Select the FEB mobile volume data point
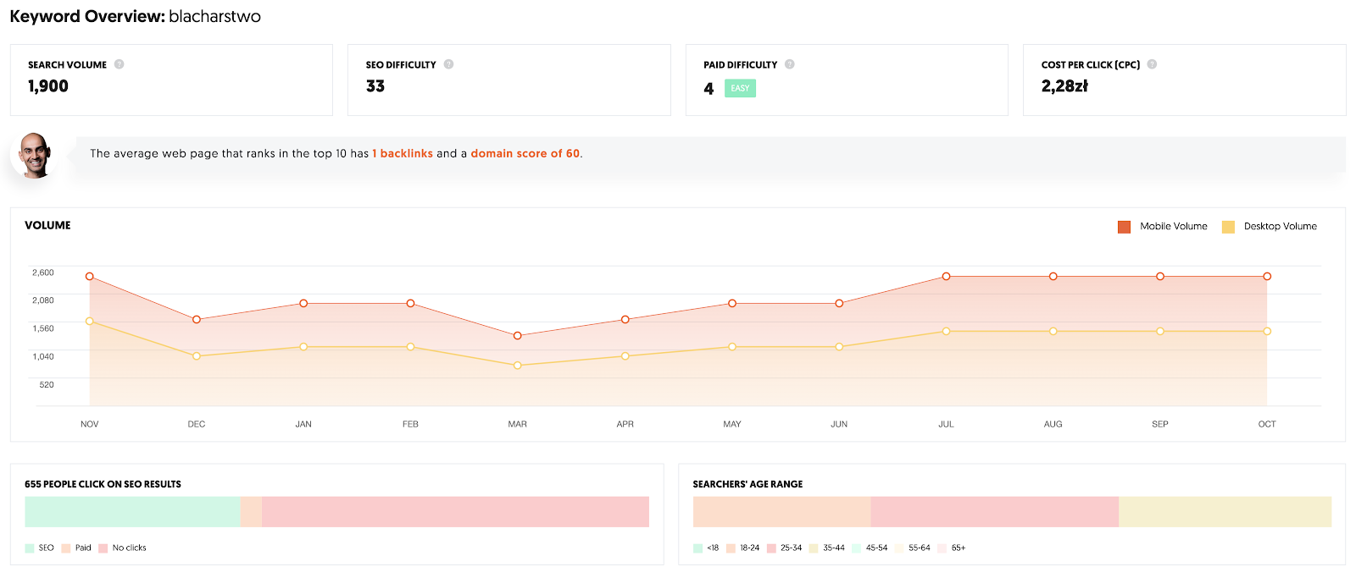Image resolution: width=1356 pixels, height=578 pixels. pyautogui.click(x=410, y=303)
